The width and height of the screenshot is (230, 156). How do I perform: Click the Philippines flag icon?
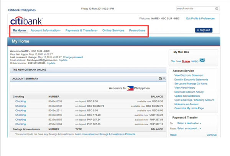pos(130,88)
